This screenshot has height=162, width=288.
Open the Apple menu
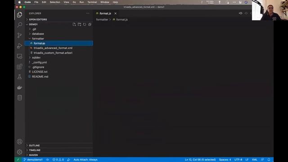[x=19, y=2]
